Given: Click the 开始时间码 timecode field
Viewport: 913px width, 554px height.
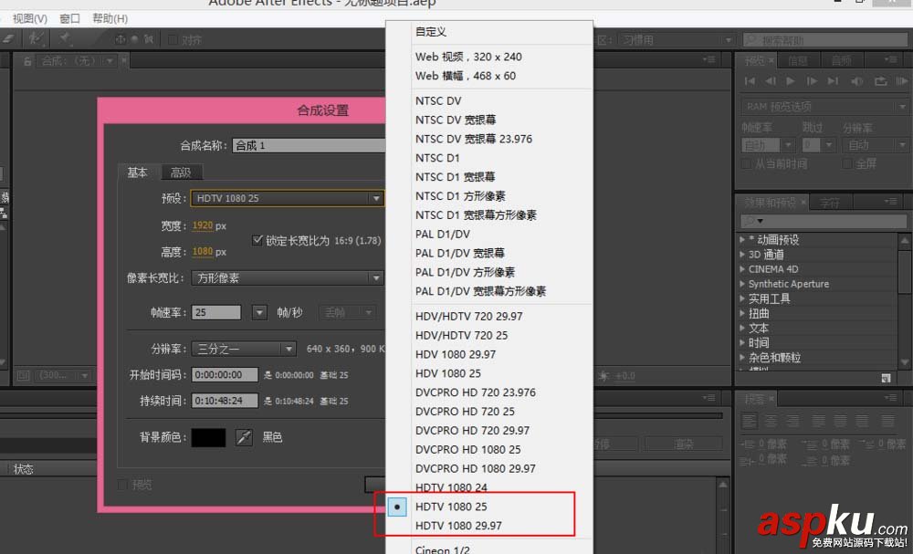Looking at the screenshot, I should coord(225,375).
